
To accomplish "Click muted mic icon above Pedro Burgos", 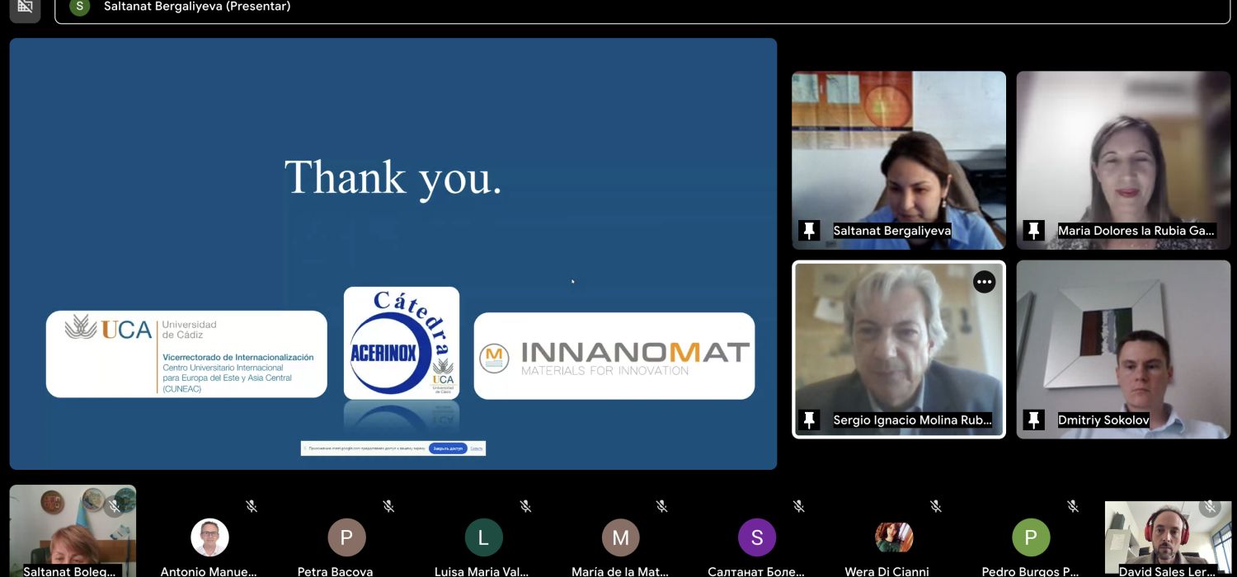I will (1072, 506).
